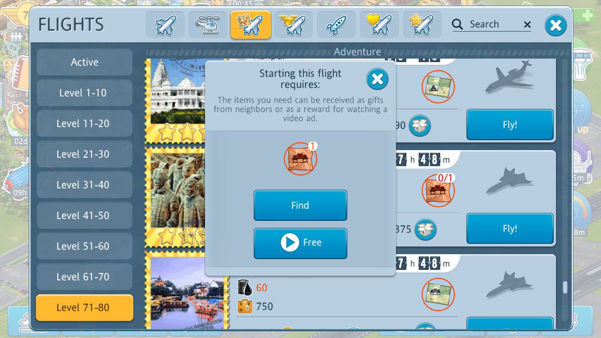Open the golden wings flights category
Screen dimensions: 601x338
click(x=293, y=25)
